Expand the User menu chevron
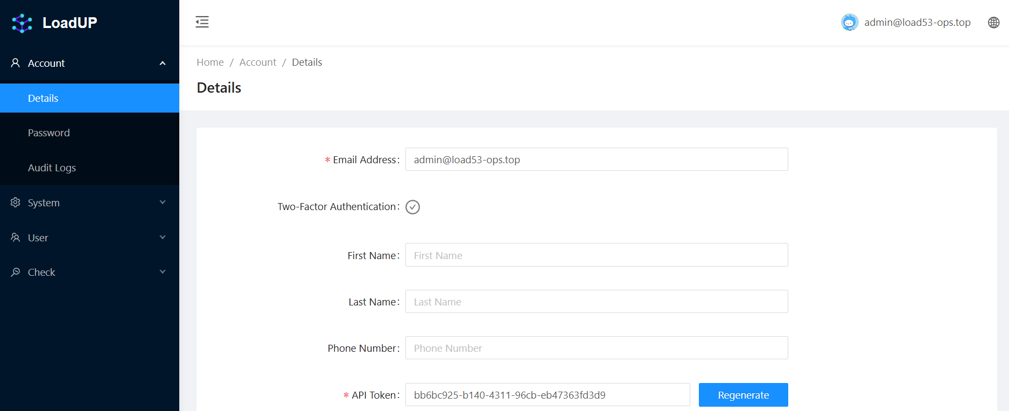This screenshot has width=1009, height=411. click(x=163, y=238)
